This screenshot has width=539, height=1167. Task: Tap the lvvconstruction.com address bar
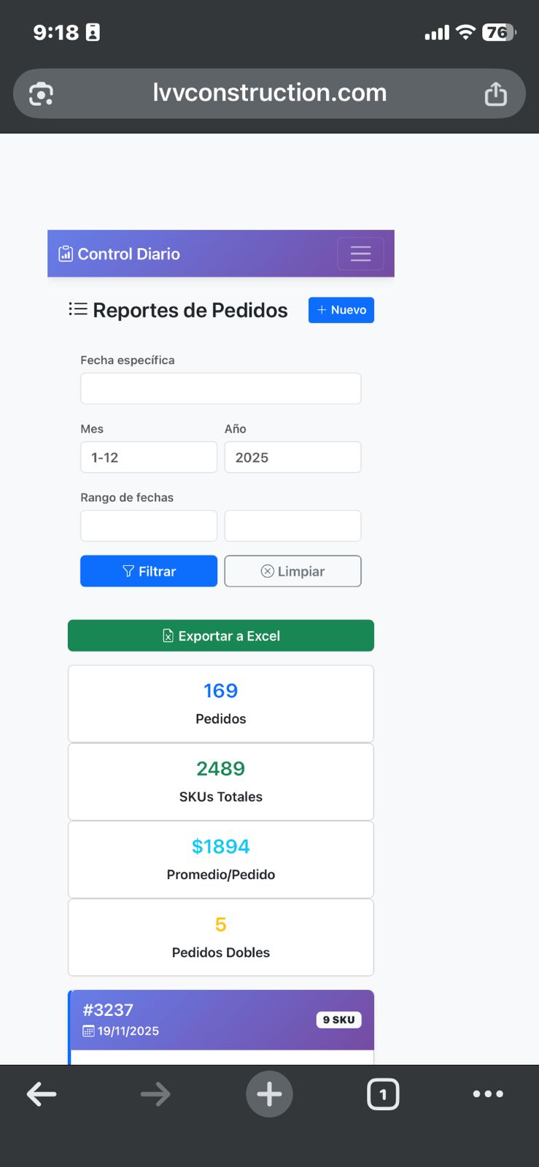(x=269, y=93)
